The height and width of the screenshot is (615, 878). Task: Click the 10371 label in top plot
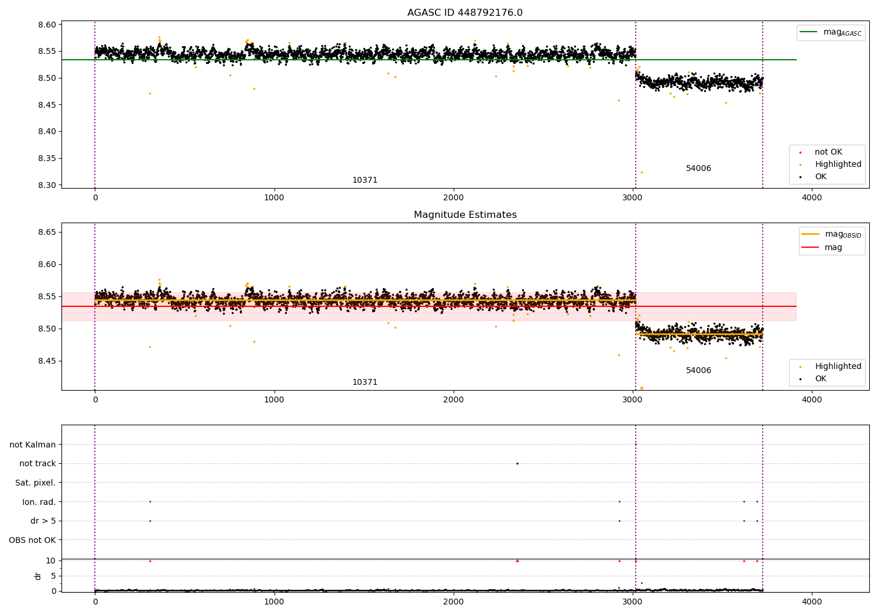click(365, 180)
